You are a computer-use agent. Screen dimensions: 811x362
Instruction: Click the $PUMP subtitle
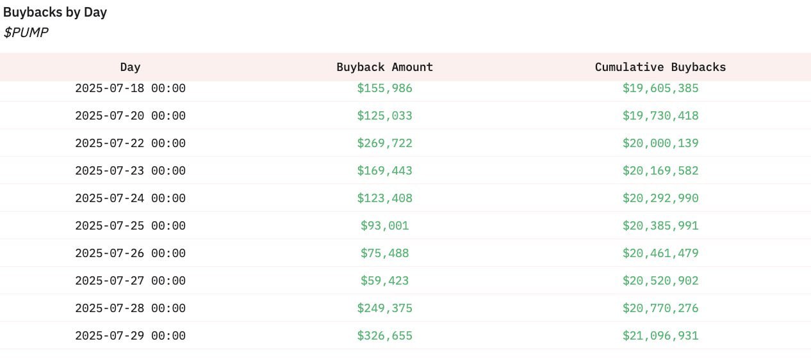click(26, 33)
